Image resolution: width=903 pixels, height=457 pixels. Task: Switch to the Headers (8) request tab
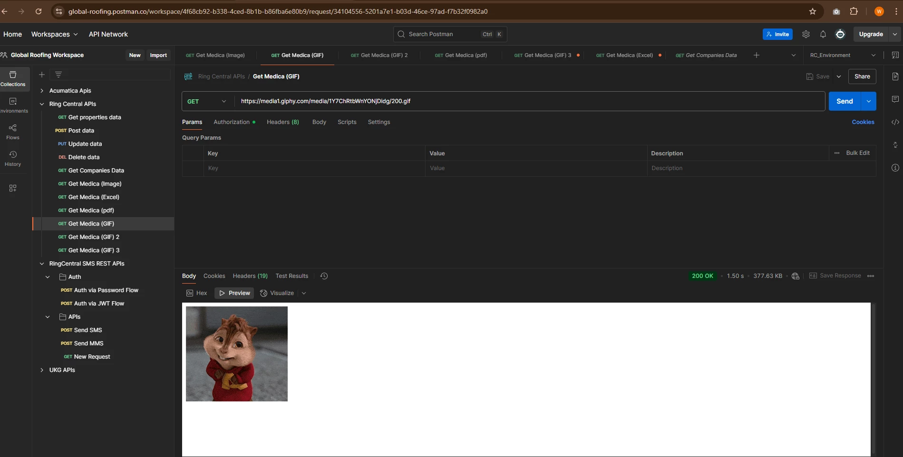283,122
